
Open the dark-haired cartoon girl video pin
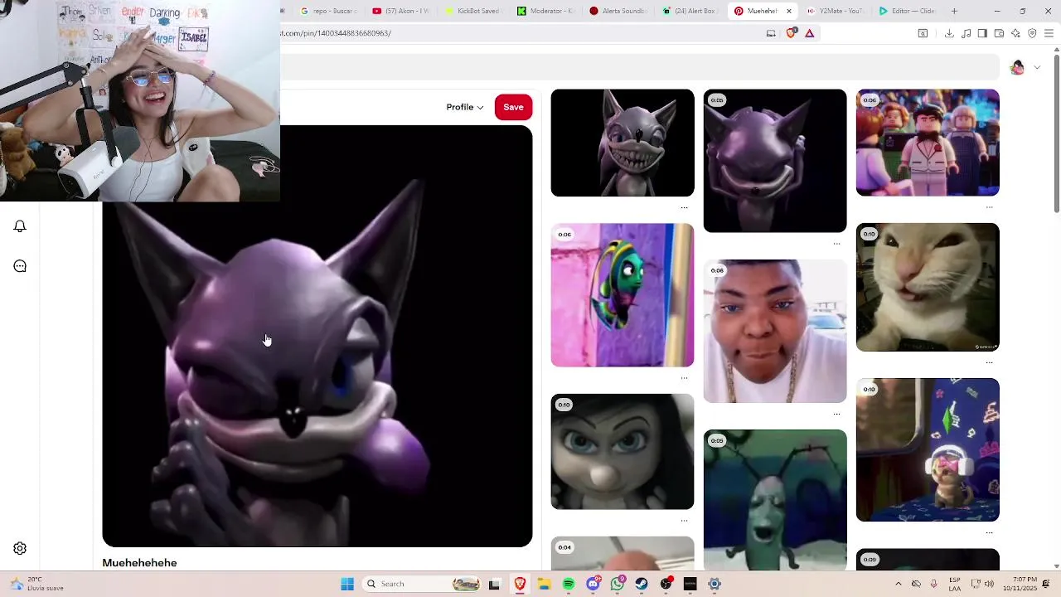(x=623, y=452)
